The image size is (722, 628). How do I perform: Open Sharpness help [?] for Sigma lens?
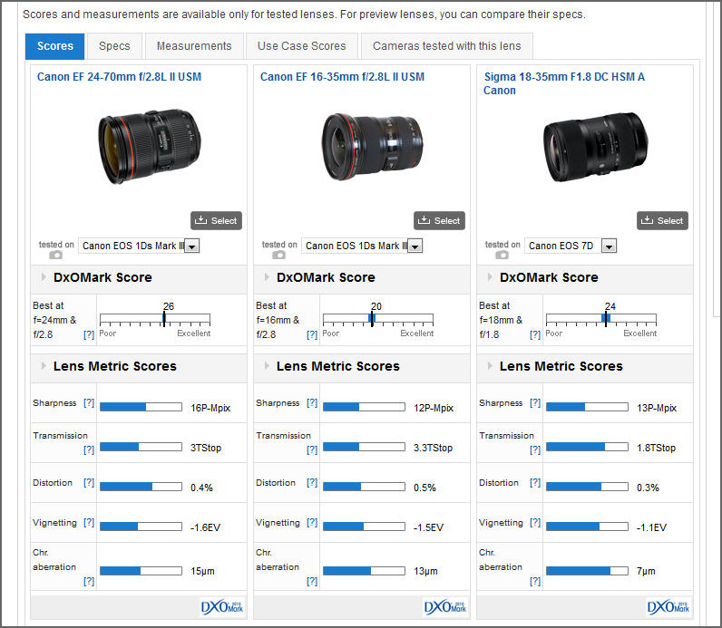coord(535,402)
